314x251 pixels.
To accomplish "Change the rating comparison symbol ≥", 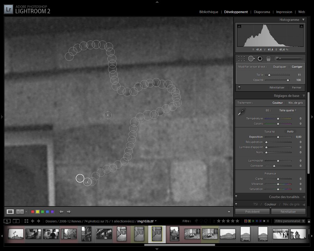I will point(214,221).
